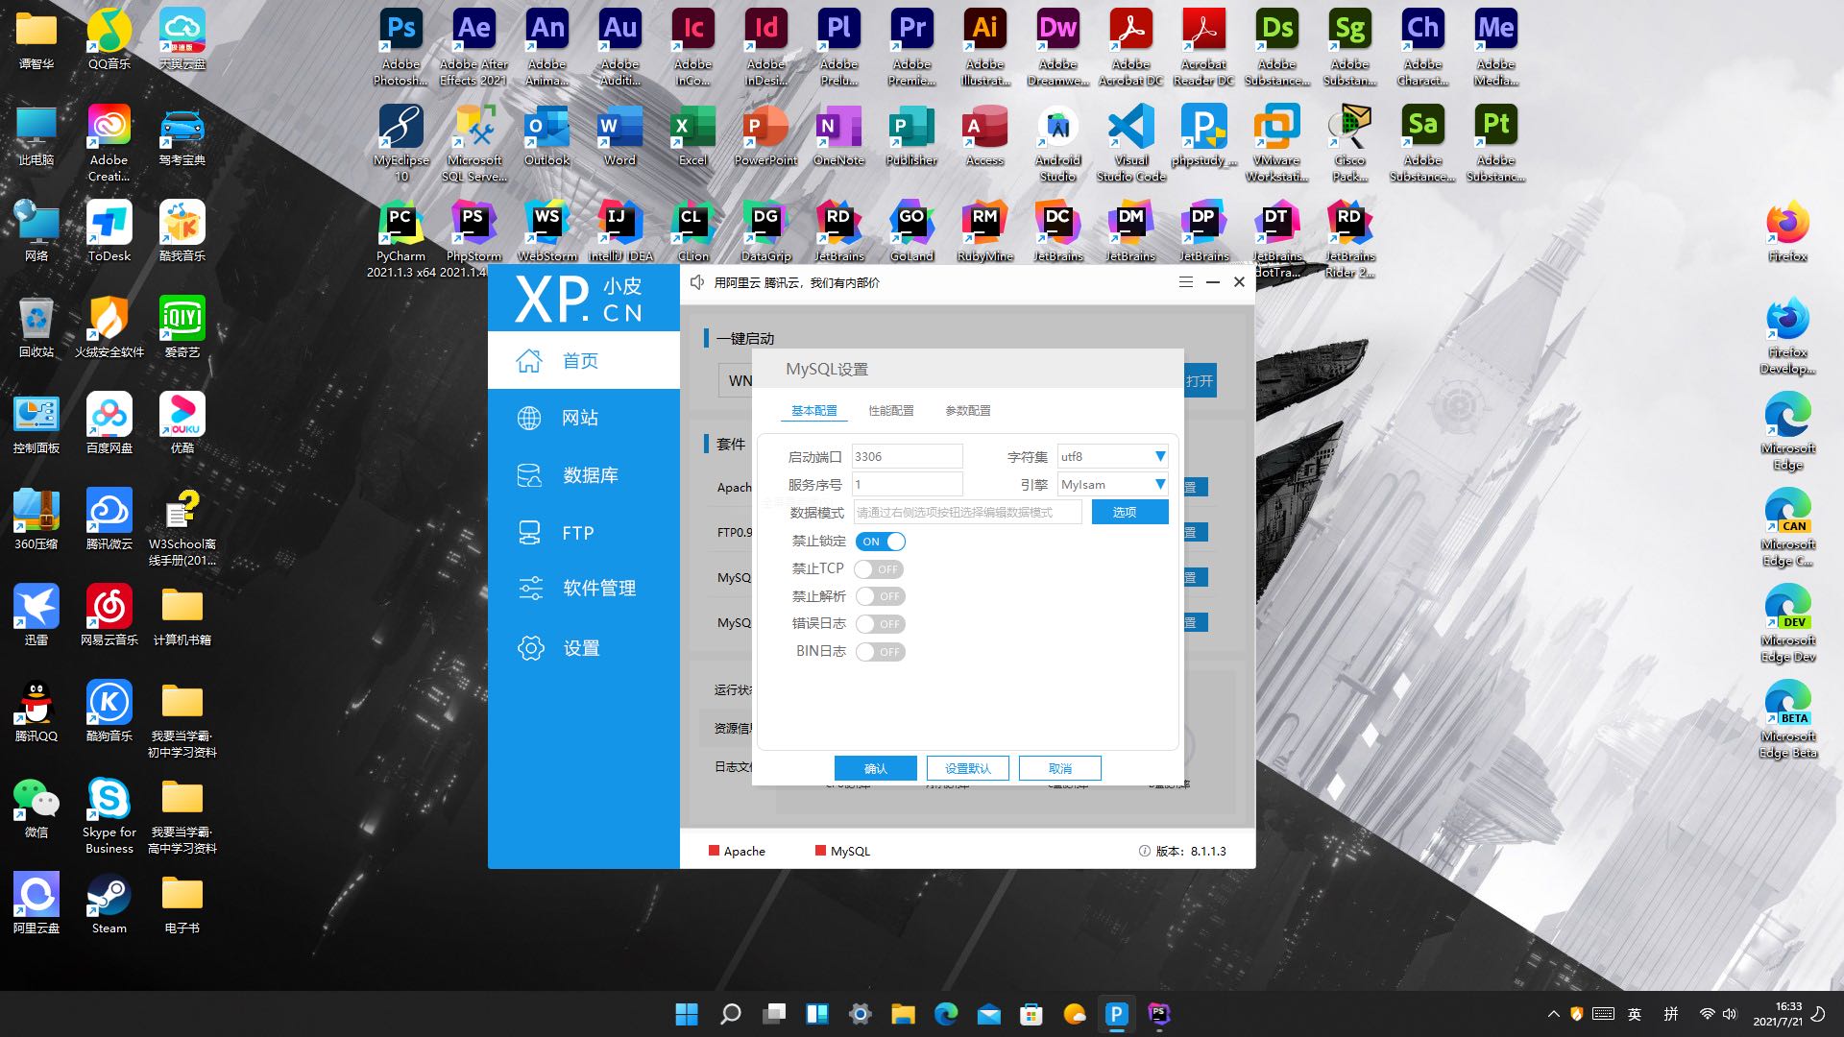Image resolution: width=1844 pixels, height=1037 pixels.
Task: Open the hamburger menu icon in title bar
Action: [1186, 282]
